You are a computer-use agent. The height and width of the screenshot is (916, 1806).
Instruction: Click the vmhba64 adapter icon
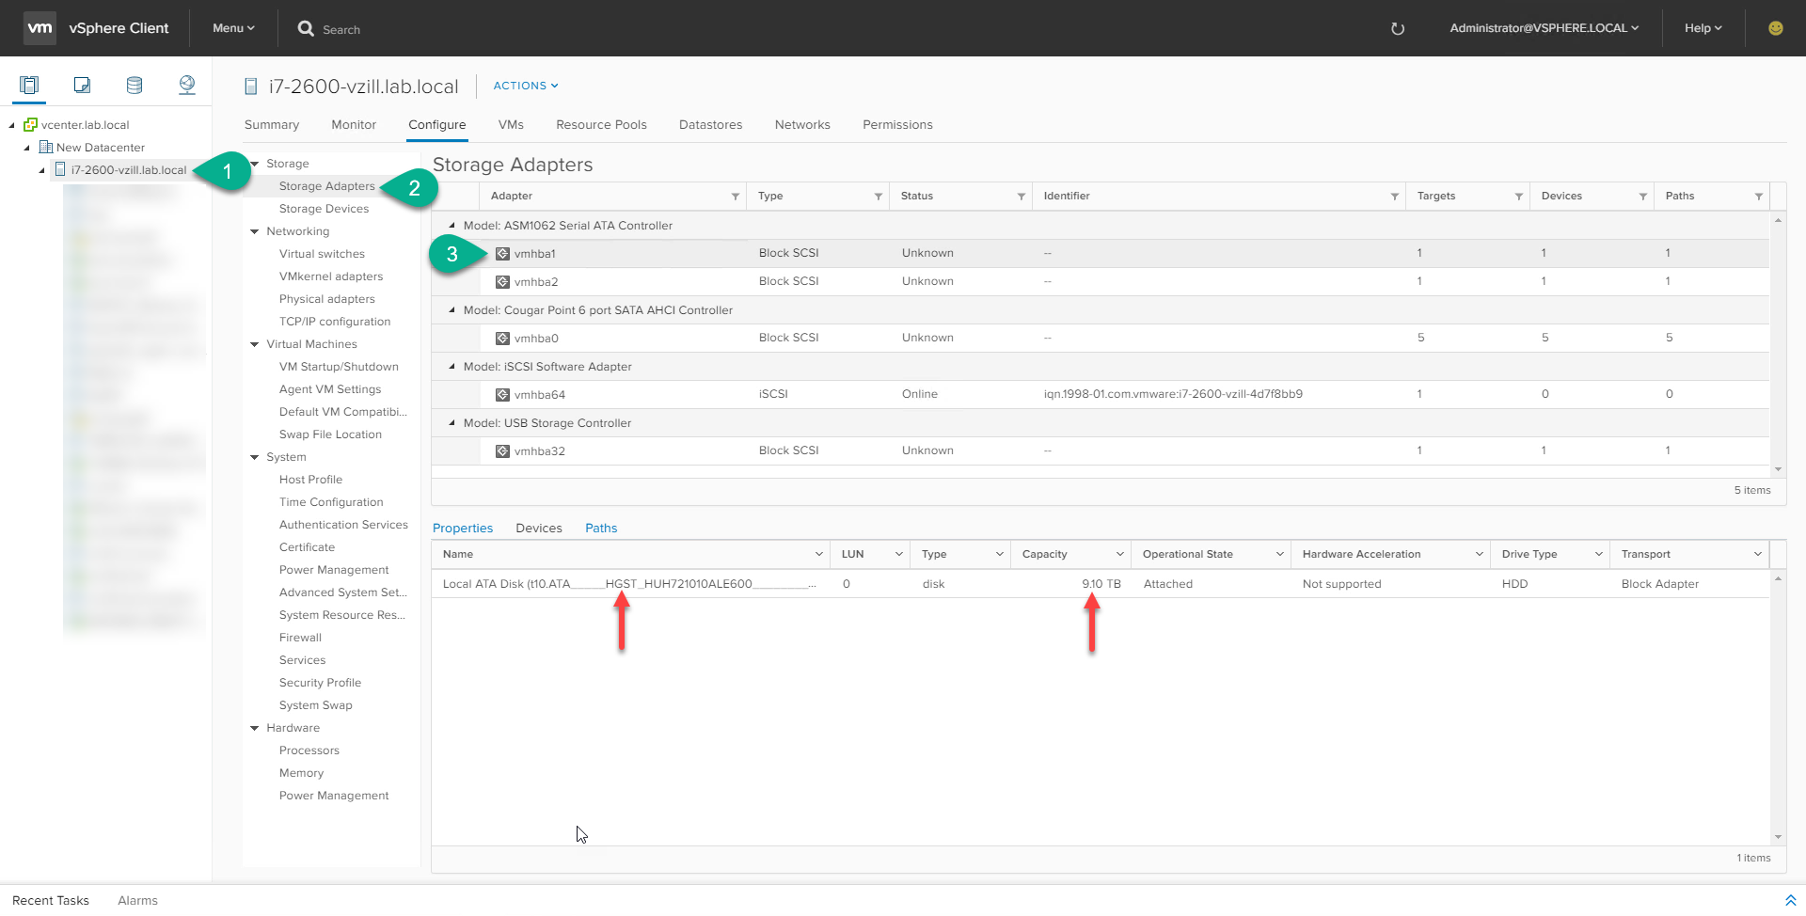pyautogui.click(x=503, y=395)
